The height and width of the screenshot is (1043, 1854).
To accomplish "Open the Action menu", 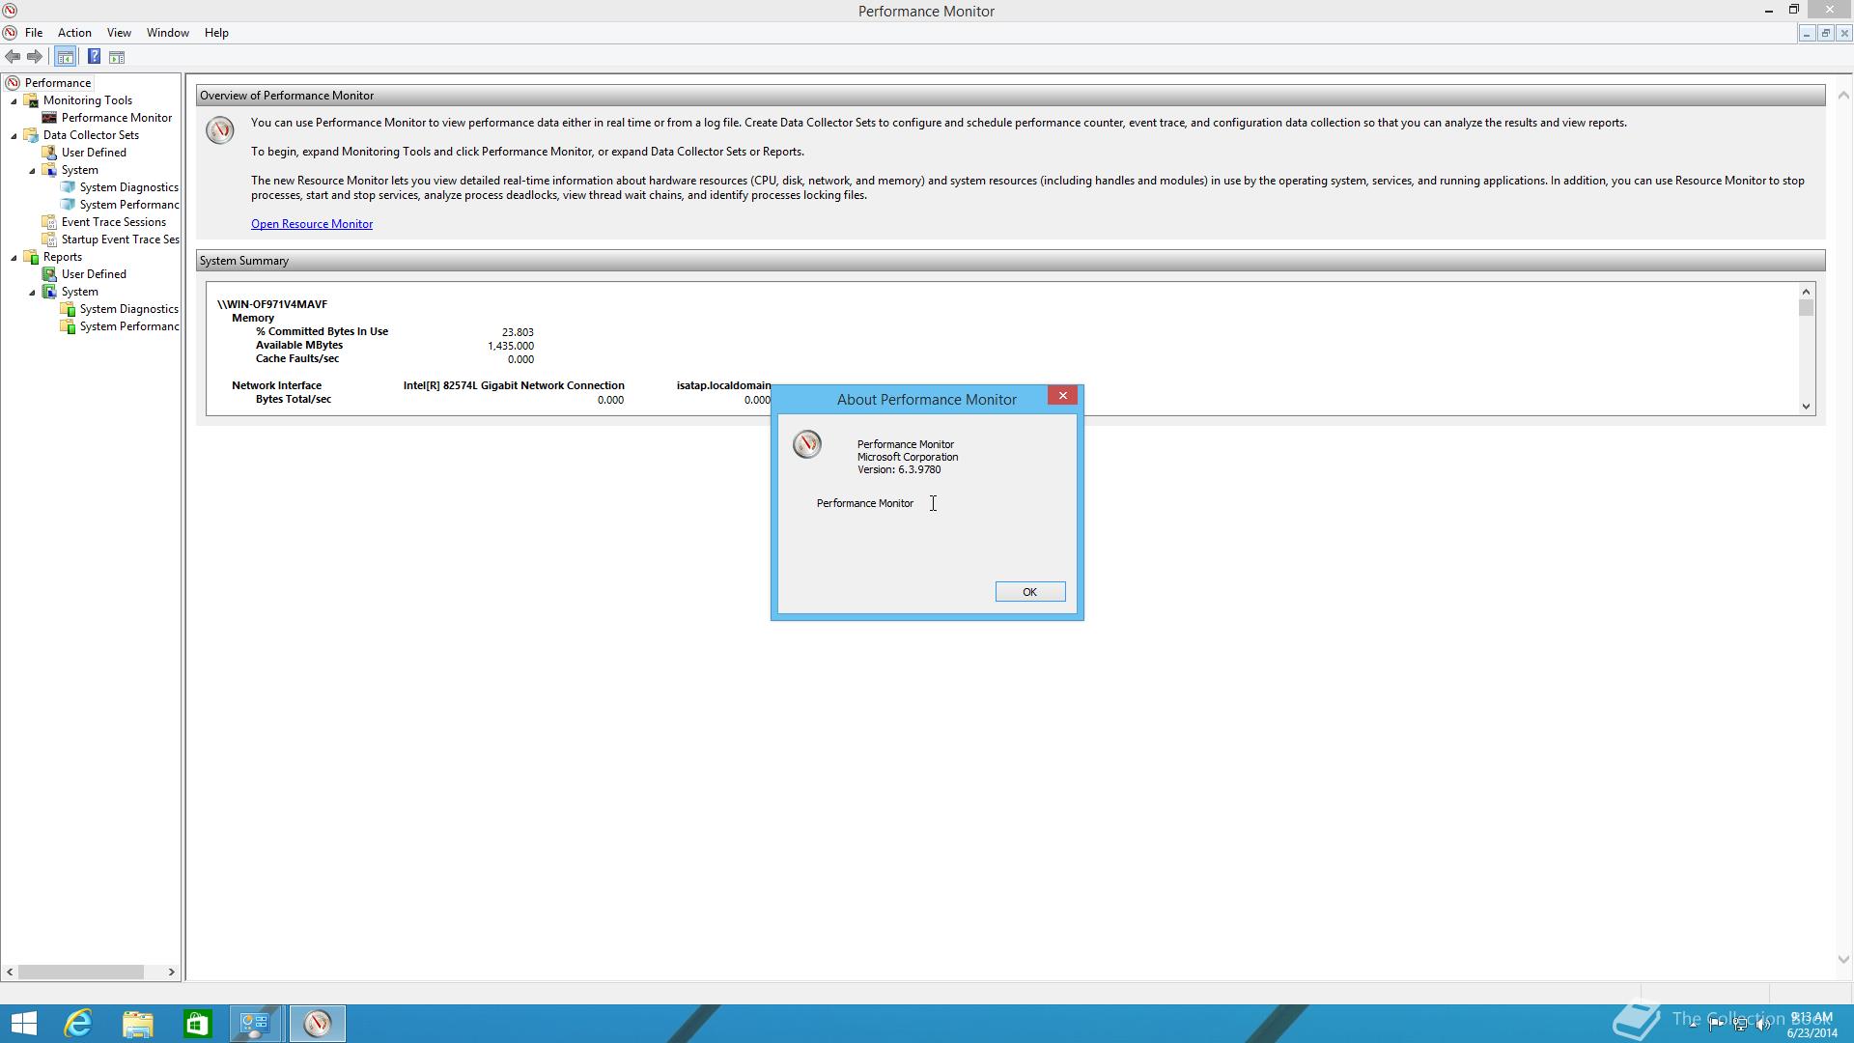I will 74,33.
